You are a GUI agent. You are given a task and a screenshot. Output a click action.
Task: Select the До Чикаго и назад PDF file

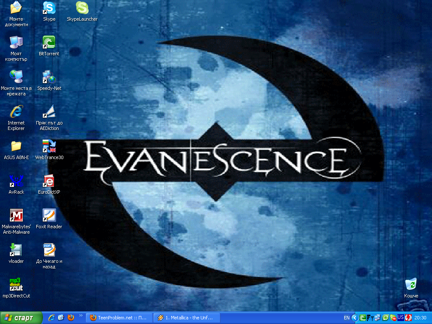point(49,256)
